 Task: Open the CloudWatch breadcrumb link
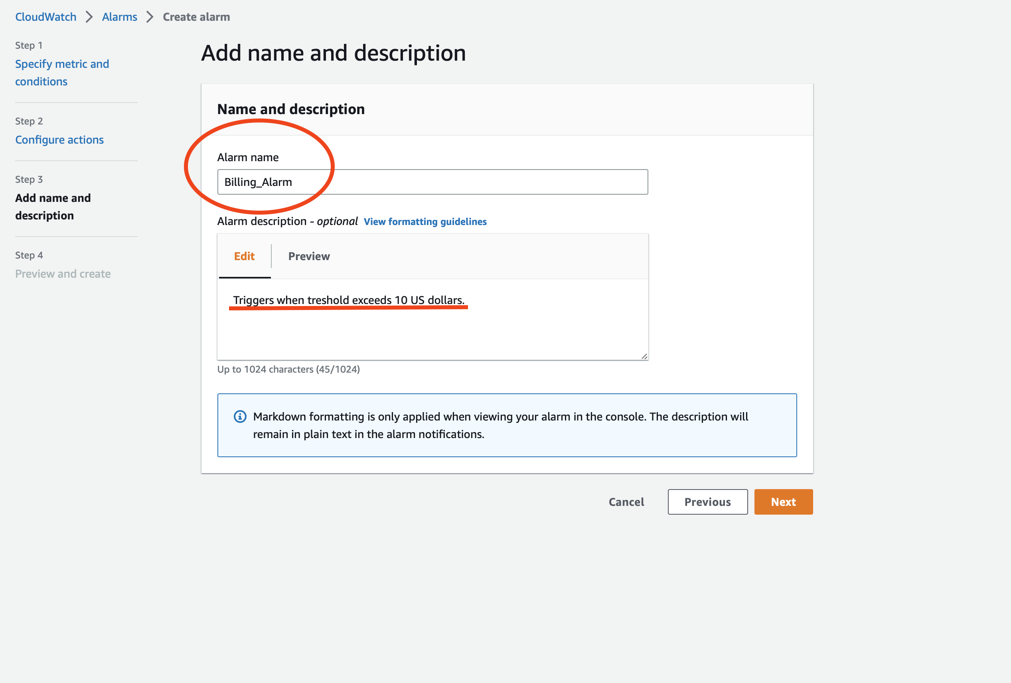[45, 16]
